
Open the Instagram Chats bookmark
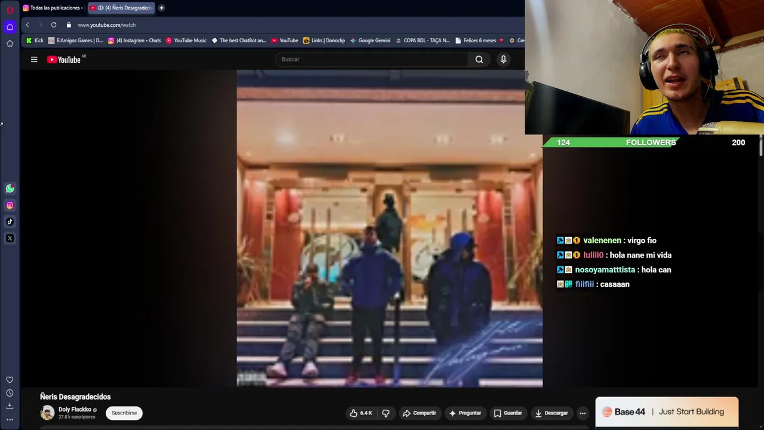pyautogui.click(x=134, y=41)
